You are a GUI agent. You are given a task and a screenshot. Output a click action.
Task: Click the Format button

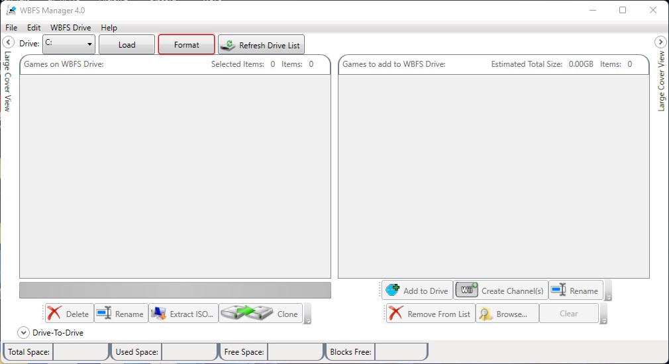186,45
